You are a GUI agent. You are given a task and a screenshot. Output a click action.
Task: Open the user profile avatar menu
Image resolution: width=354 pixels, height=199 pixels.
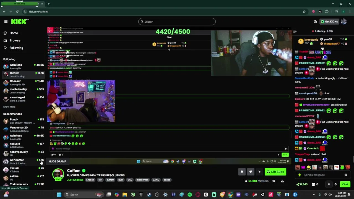[x=344, y=22]
